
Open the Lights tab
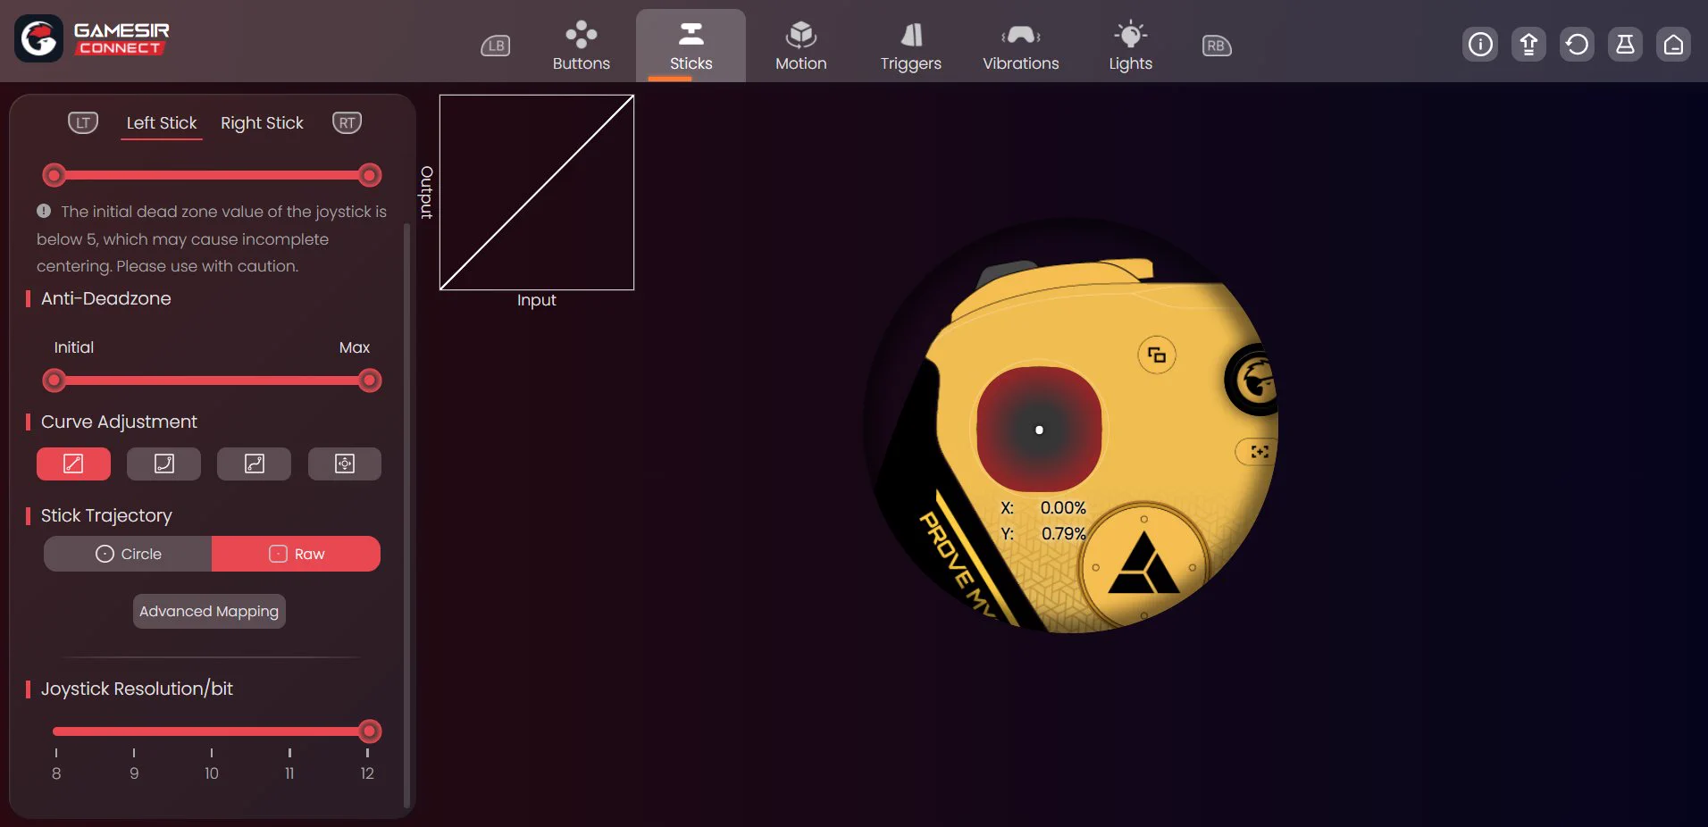pos(1130,46)
